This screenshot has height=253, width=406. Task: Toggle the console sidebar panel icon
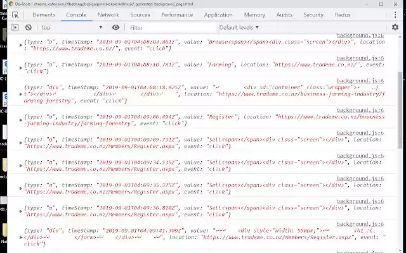tap(15, 27)
